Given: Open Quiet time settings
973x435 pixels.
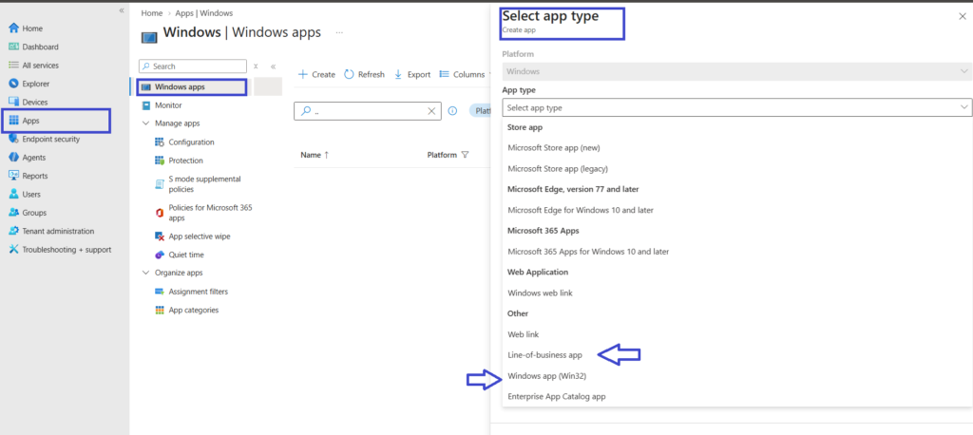Looking at the screenshot, I should coord(186,255).
